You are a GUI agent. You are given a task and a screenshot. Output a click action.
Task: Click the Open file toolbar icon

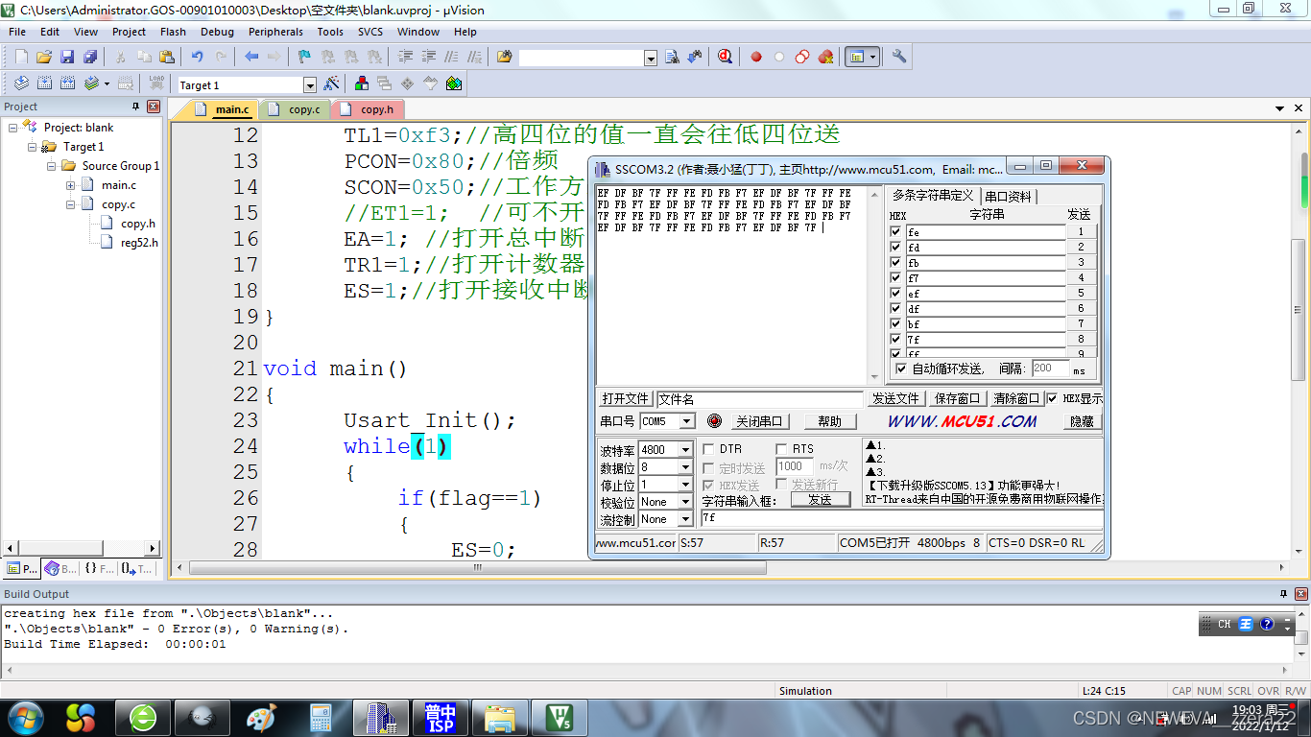(44, 57)
